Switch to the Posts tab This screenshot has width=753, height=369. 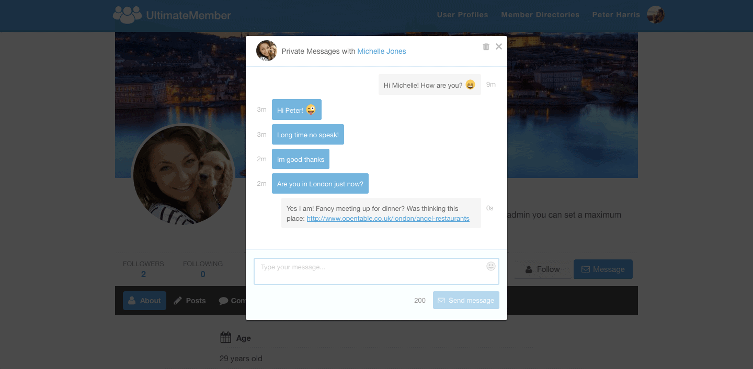click(190, 301)
